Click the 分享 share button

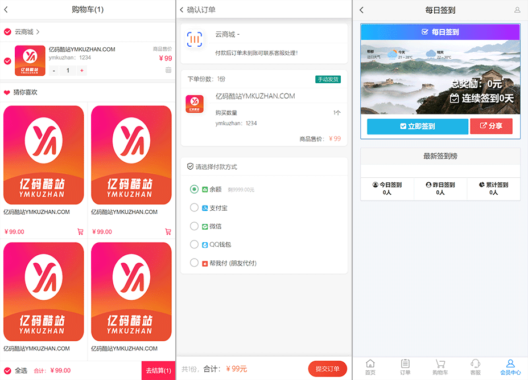coord(491,126)
